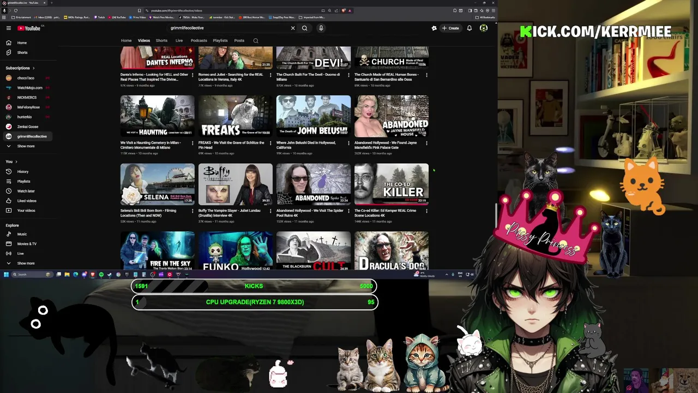
Task: Open Shorts in the sidebar
Action: (x=28, y=52)
